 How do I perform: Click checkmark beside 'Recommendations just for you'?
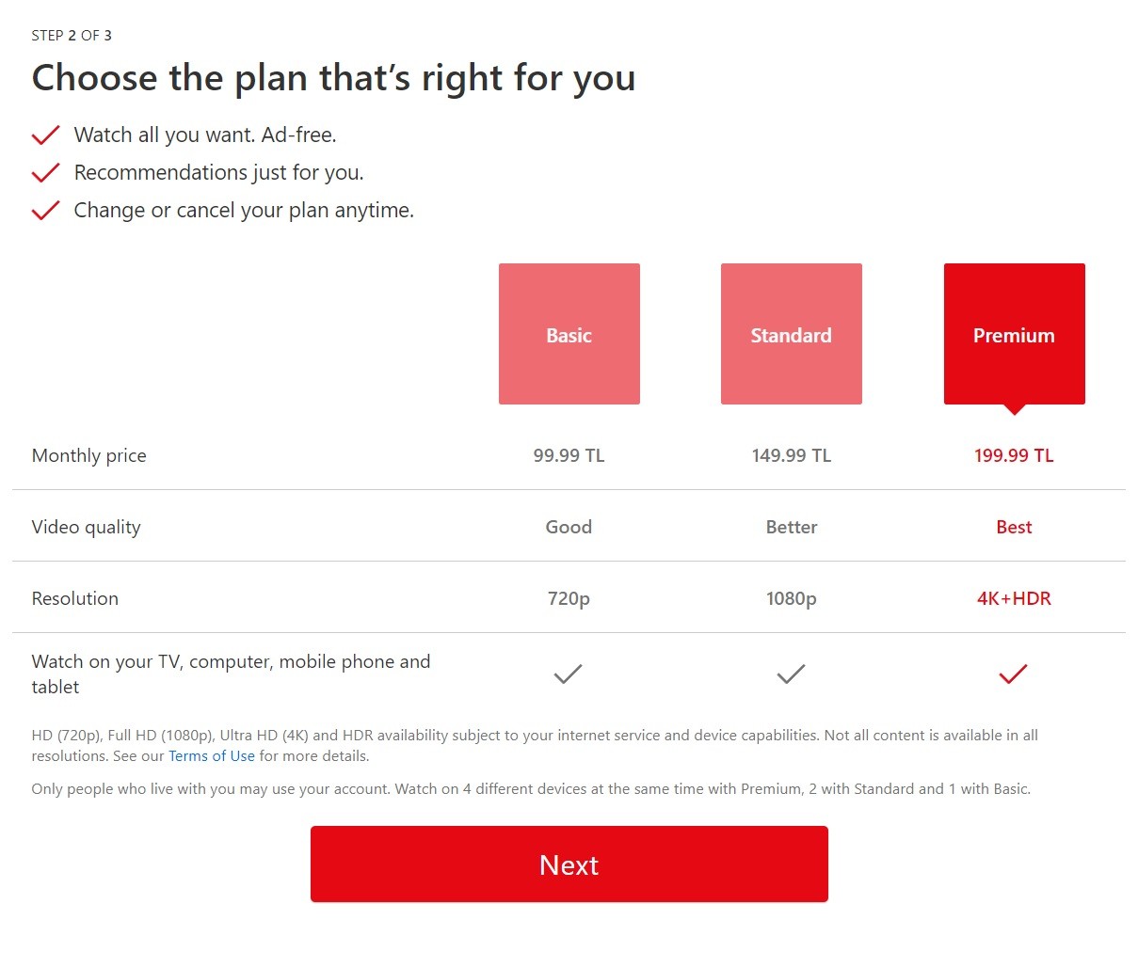pyautogui.click(x=46, y=173)
